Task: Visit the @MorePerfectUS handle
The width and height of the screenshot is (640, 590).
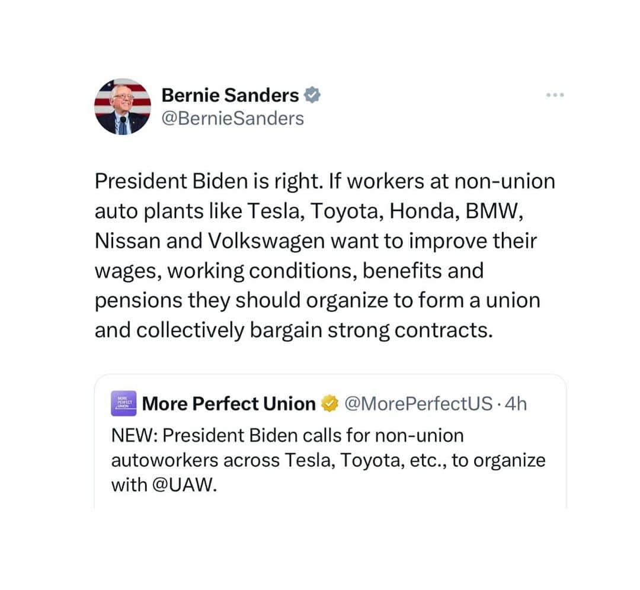Action: point(418,403)
